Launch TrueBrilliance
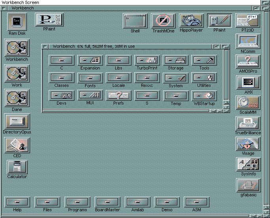The height and width of the screenshot is (218, 270). (248, 123)
